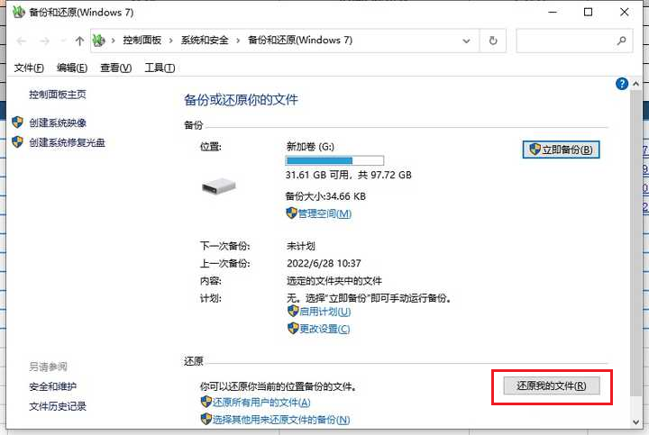Click 未计划 next backup value
Screen dimensions: 649x435
click(300, 246)
